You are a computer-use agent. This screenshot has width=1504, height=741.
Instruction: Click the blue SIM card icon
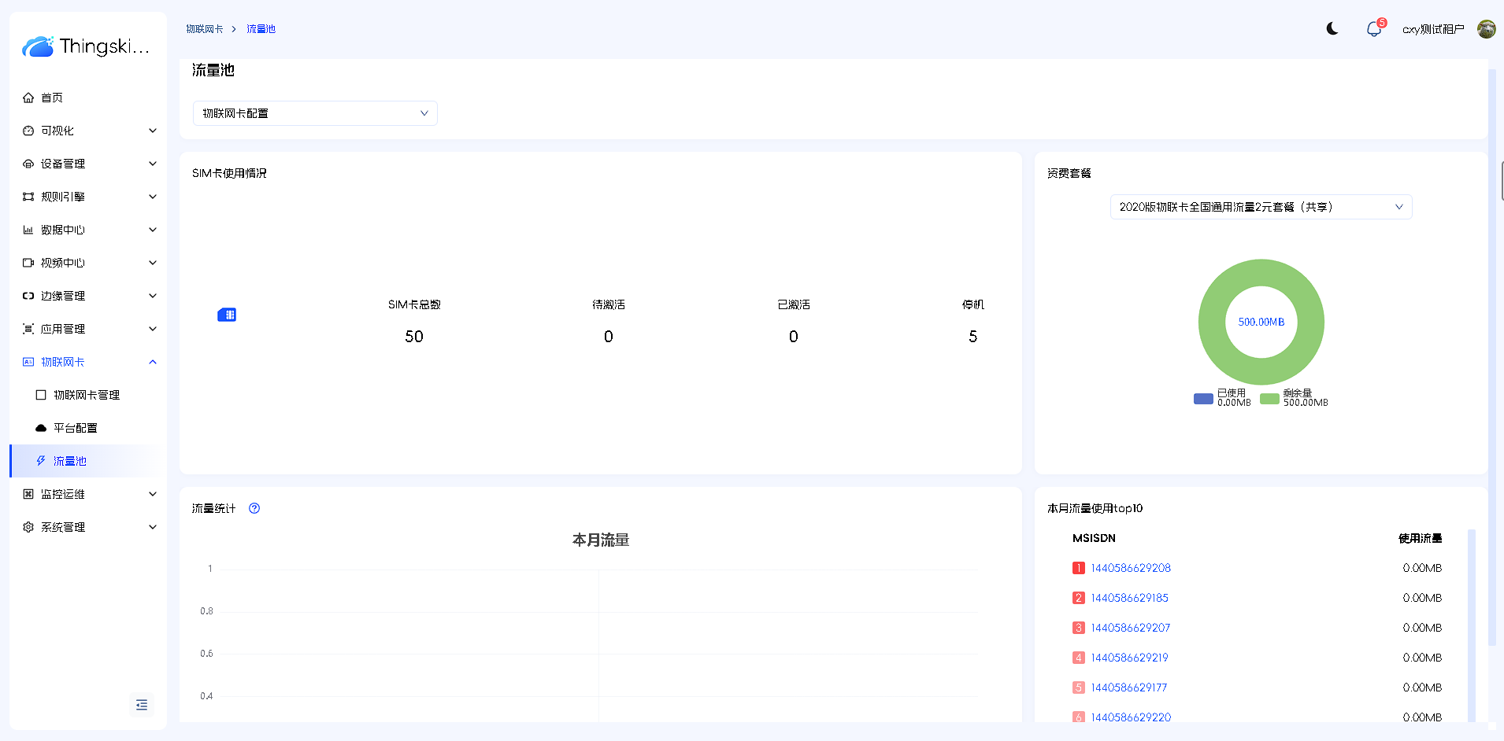point(227,315)
